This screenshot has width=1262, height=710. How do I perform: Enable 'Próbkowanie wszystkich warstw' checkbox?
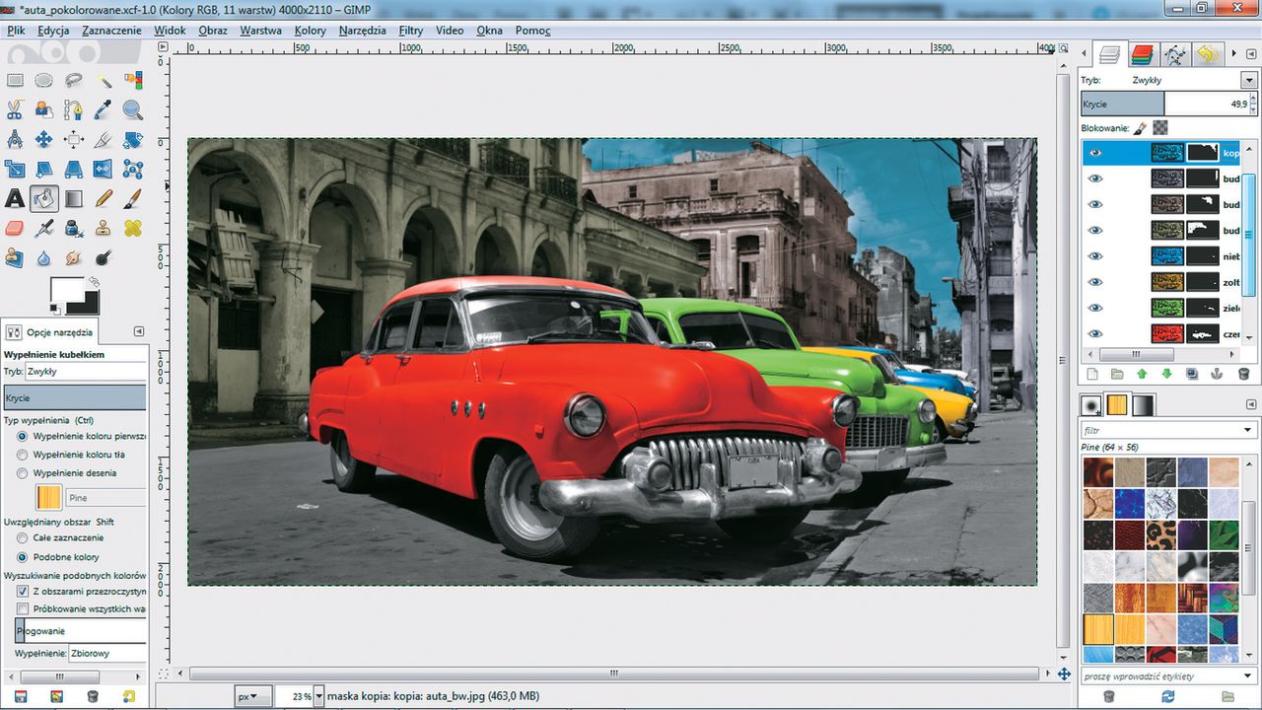pos(23,609)
